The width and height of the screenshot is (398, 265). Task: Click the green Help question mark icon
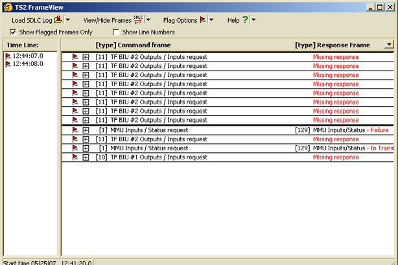(245, 20)
